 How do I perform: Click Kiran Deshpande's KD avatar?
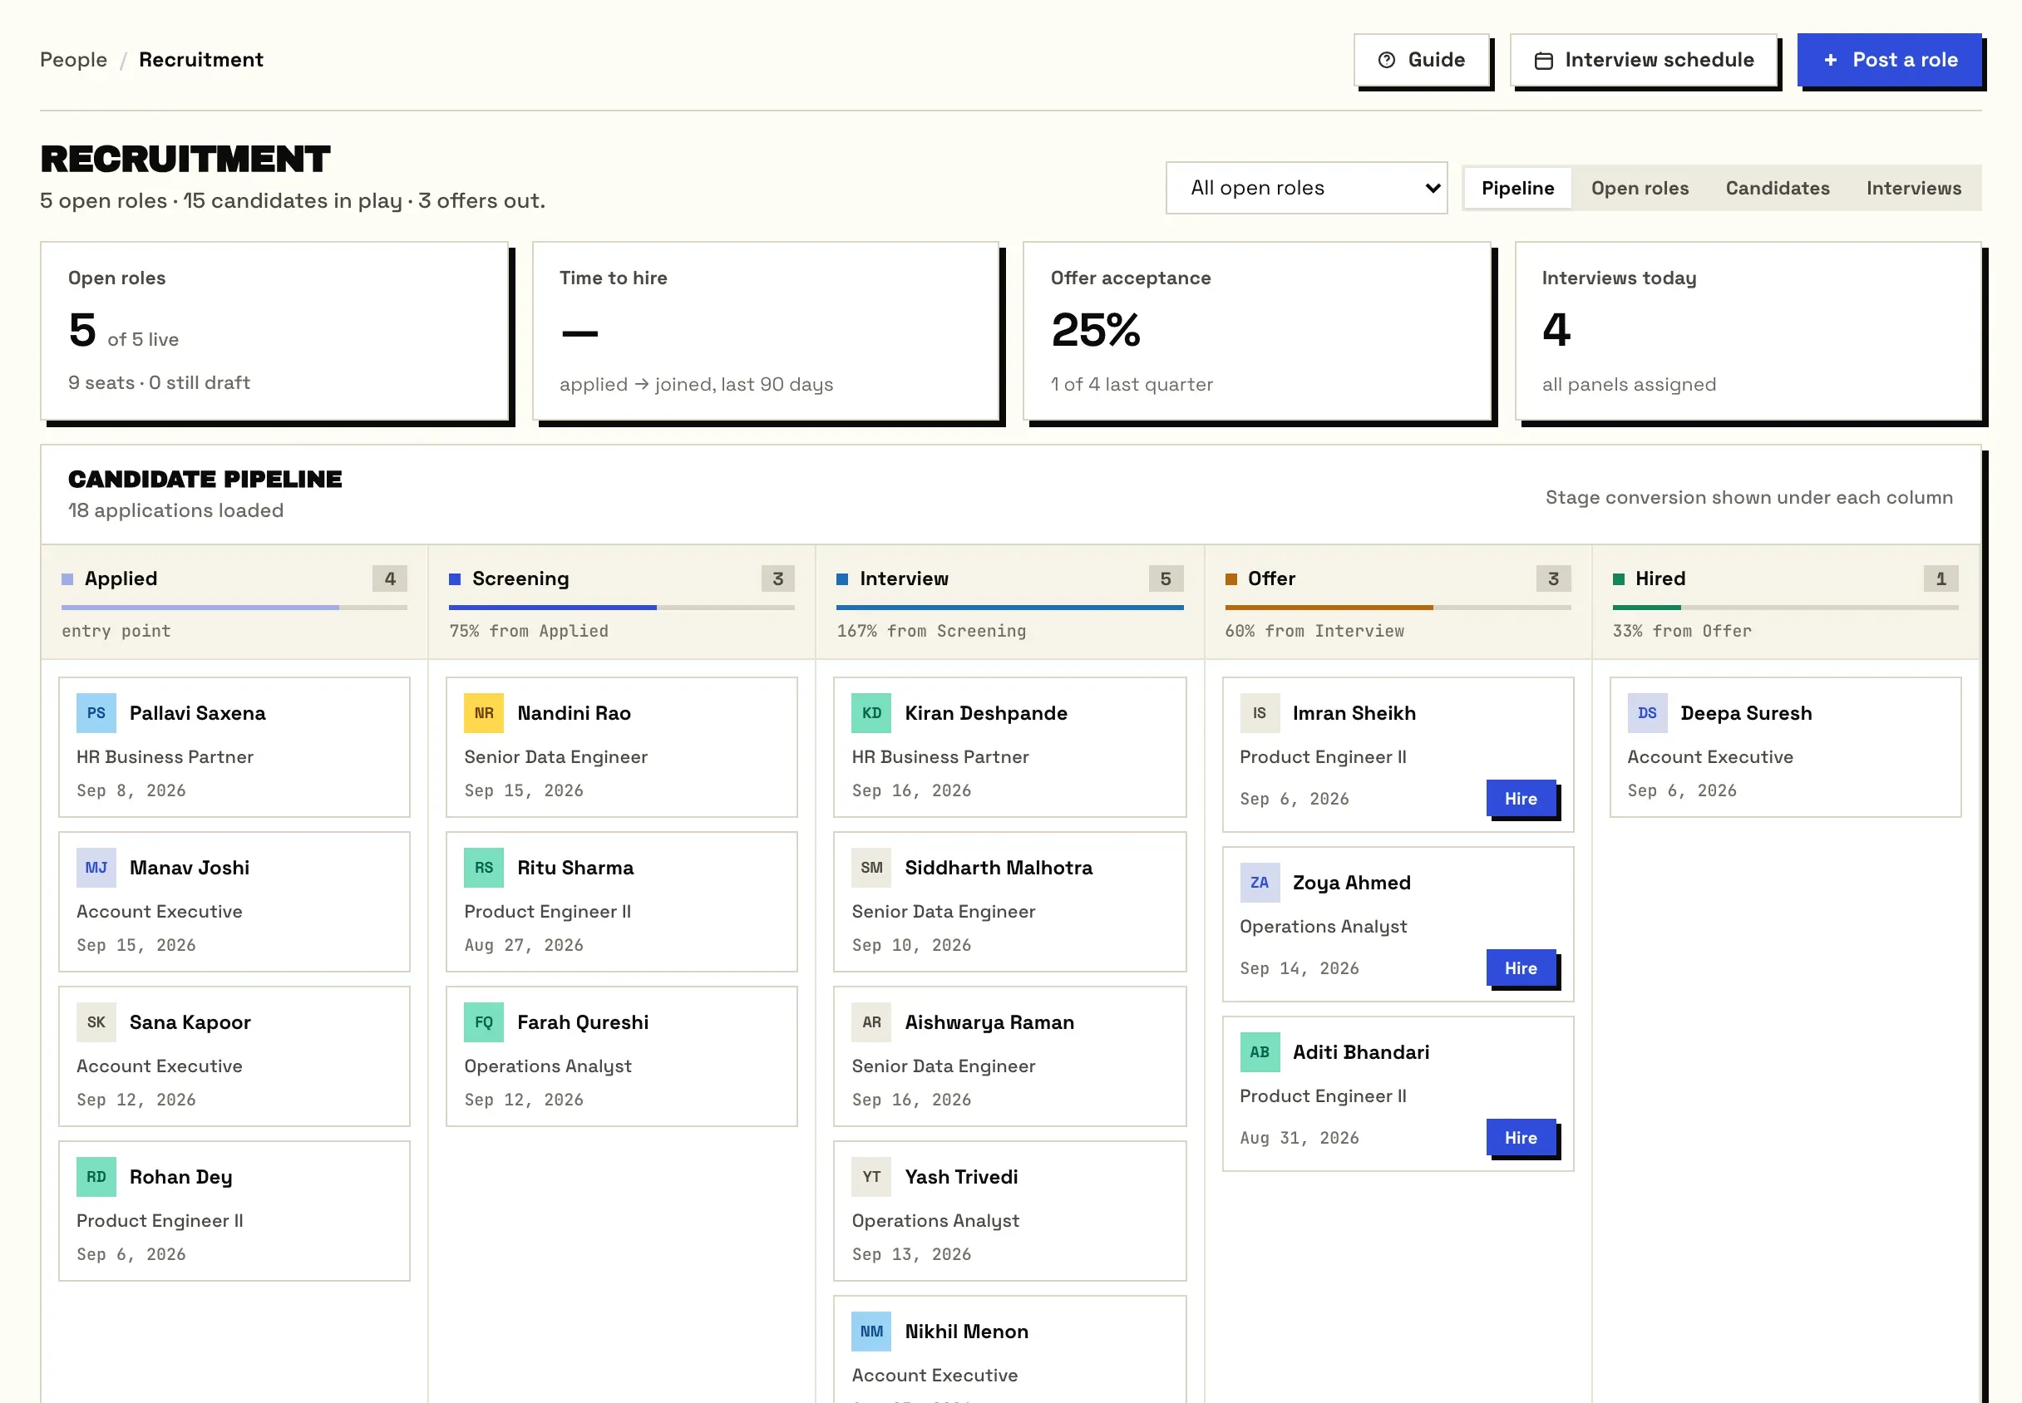[x=871, y=713]
